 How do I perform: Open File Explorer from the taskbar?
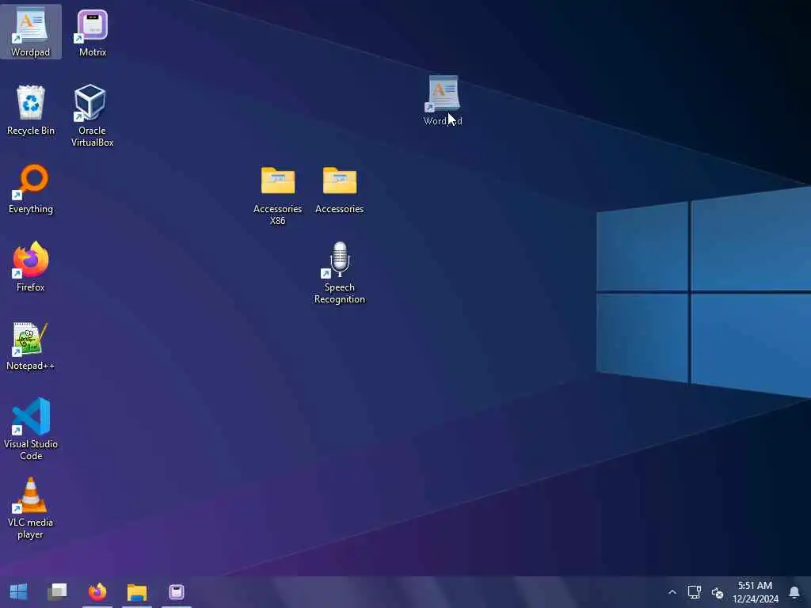coord(137,592)
